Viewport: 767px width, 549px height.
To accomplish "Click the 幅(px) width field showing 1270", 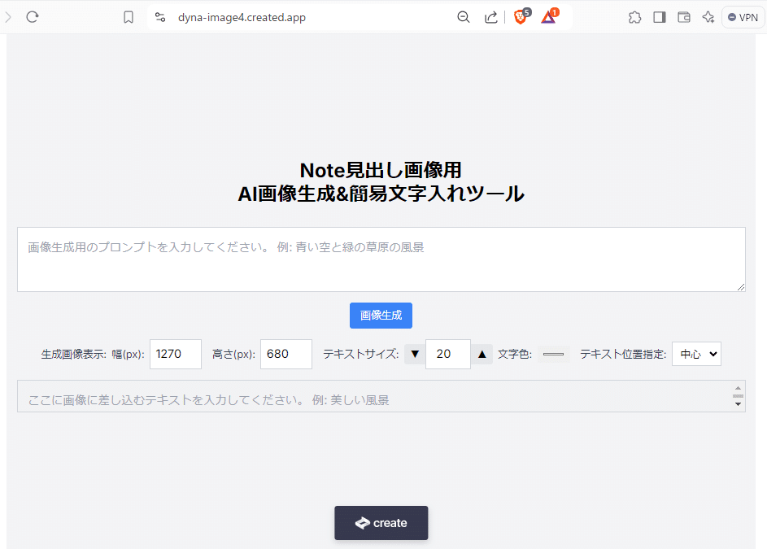I will coord(175,354).
